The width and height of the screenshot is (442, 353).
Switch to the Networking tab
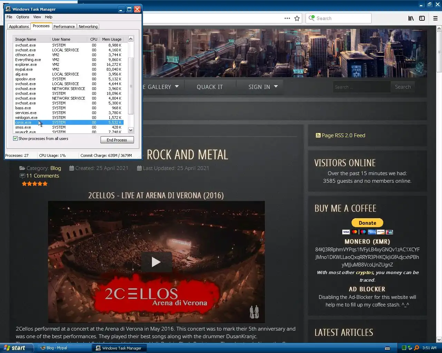point(88,27)
